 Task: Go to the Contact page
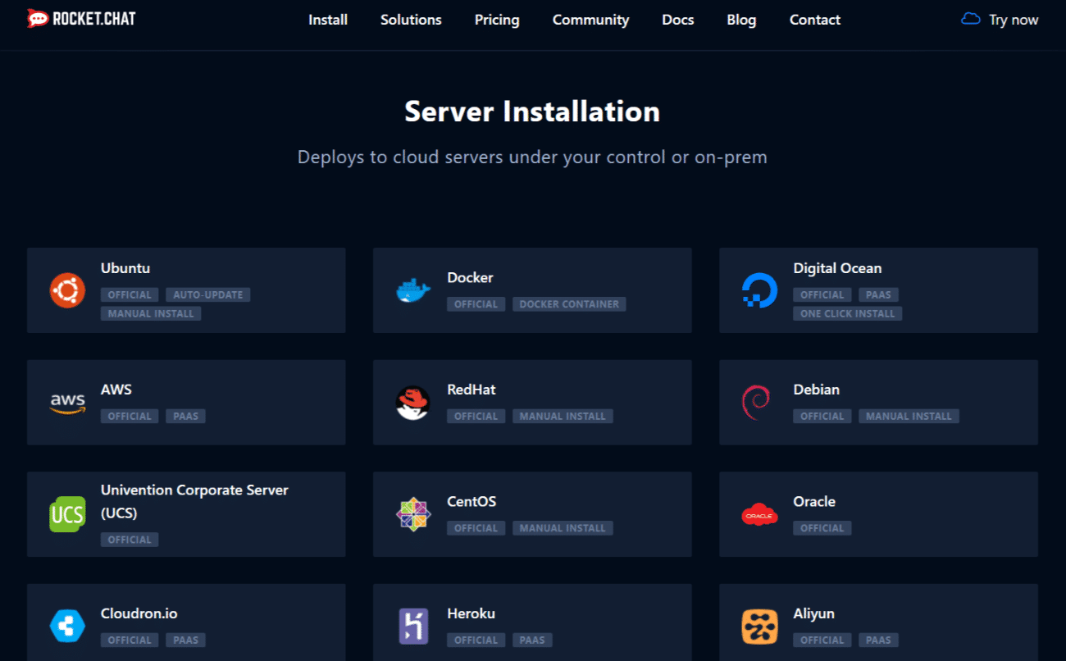tap(814, 20)
